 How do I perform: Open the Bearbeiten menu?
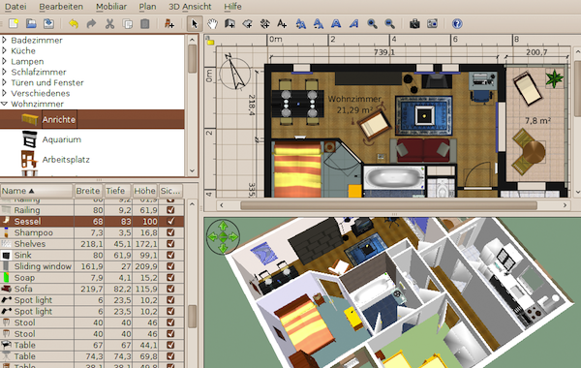61,7
